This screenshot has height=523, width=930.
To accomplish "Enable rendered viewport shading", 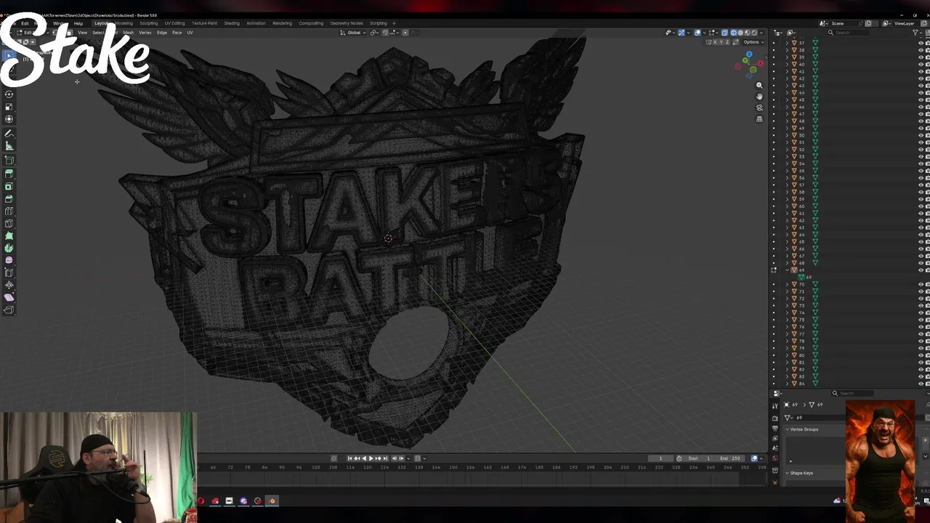I will click(754, 33).
